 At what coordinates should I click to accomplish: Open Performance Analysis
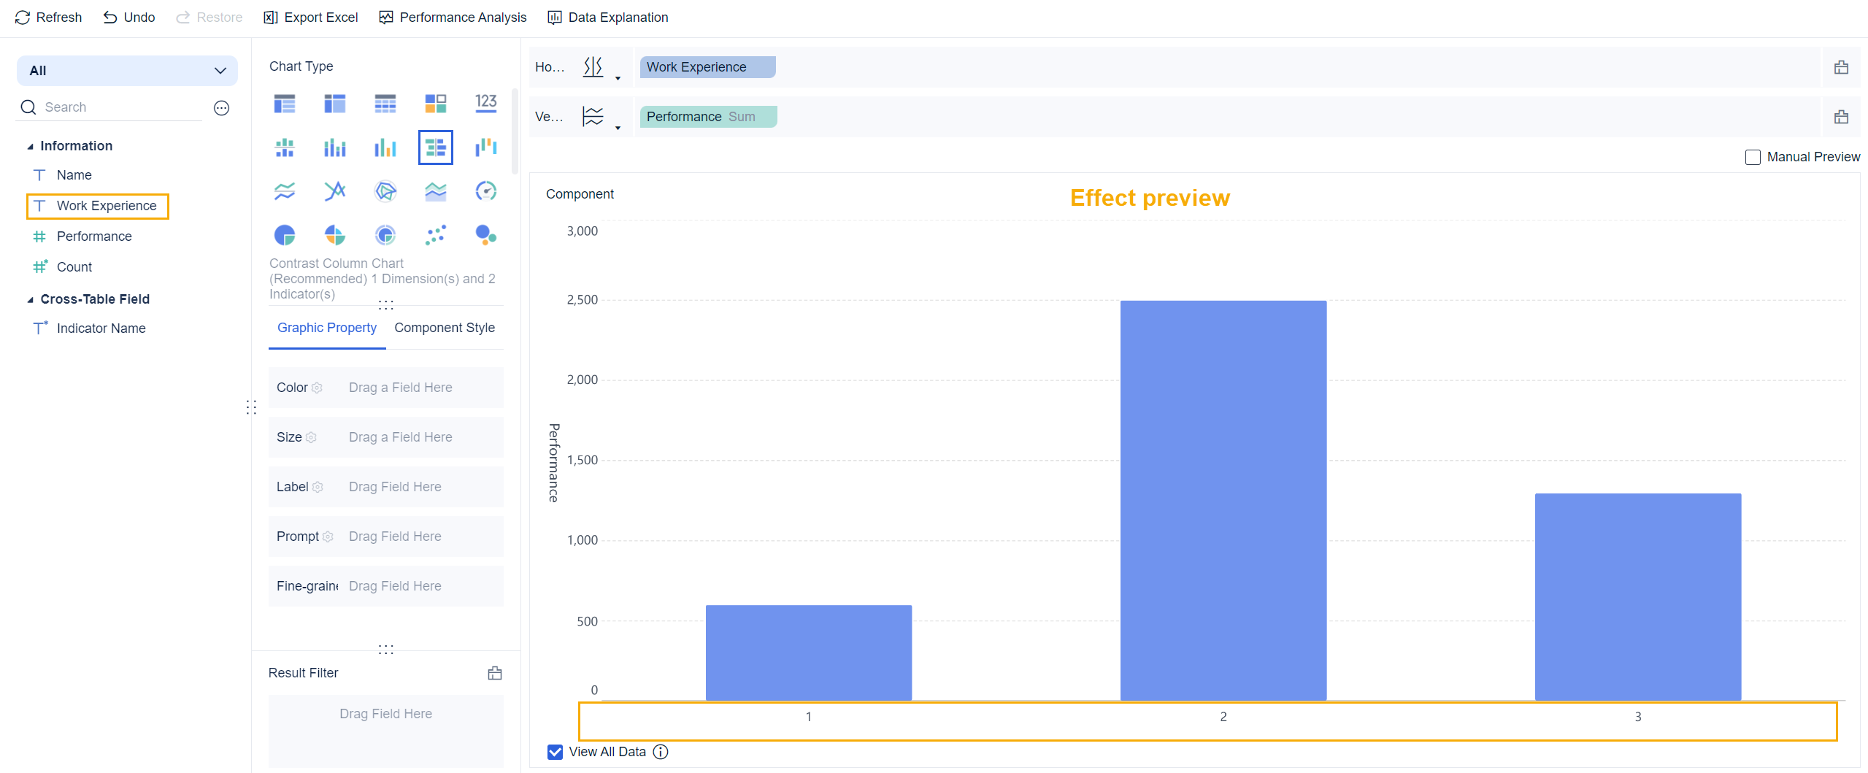tap(453, 18)
